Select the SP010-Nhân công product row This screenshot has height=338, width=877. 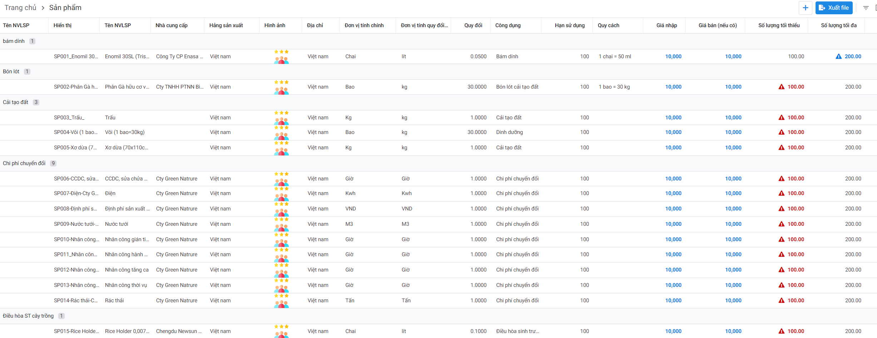[x=76, y=239]
